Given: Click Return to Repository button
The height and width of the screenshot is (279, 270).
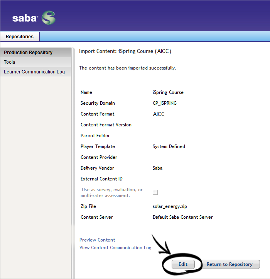Looking at the screenshot, I should (229, 264).
